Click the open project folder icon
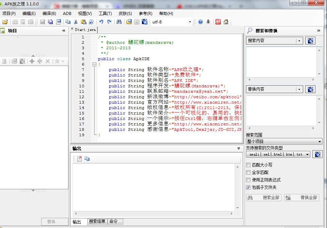327x228 pixels. pyautogui.click(x=5, y=22)
